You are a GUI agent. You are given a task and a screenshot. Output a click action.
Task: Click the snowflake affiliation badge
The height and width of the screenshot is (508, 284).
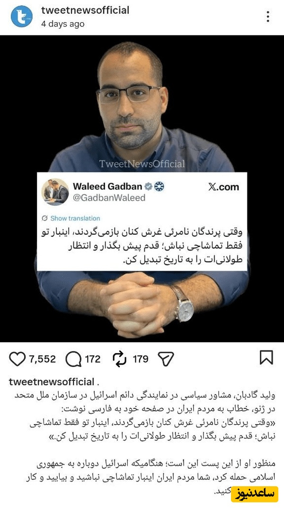pyautogui.click(x=159, y=187)
